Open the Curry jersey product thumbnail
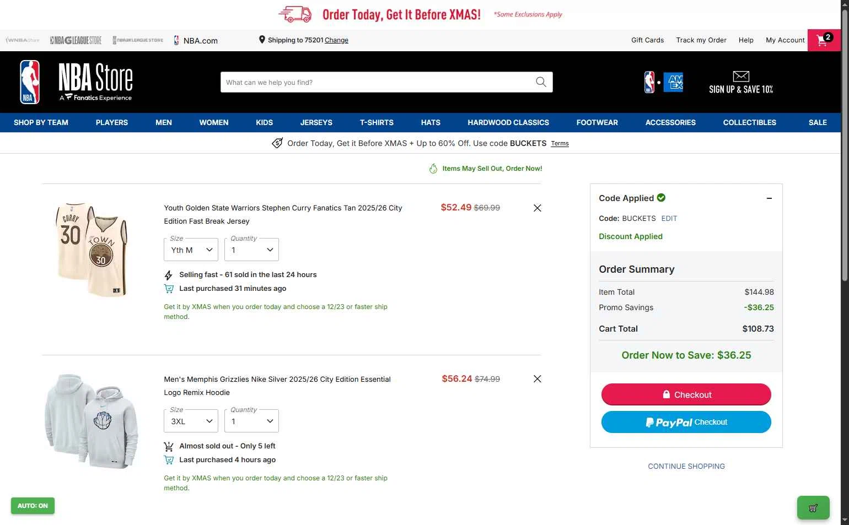Viewport: 849px width, 525px height. 93,250
